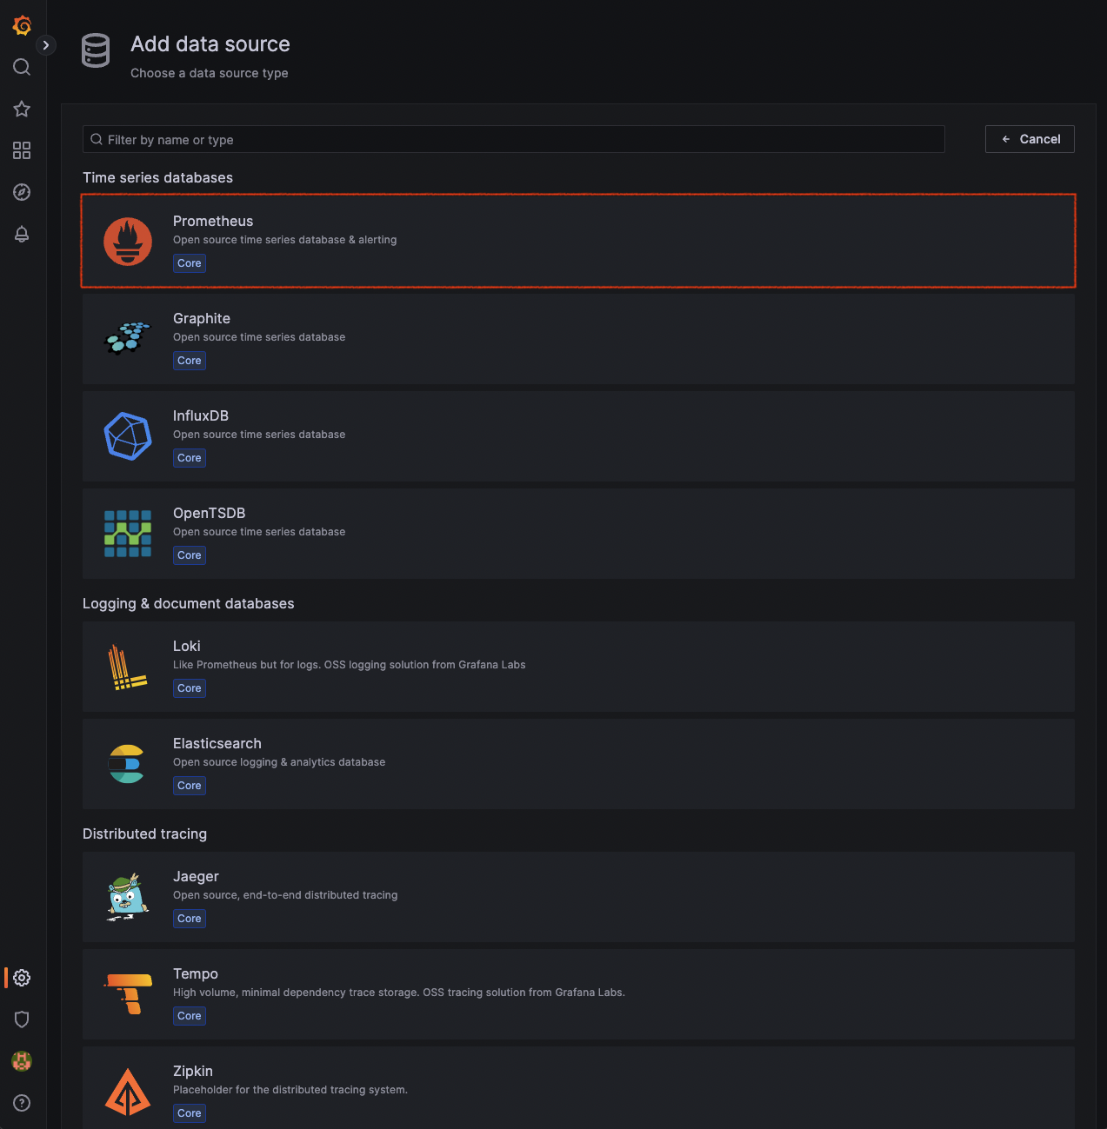This screenshot has width=1107, height=1129.
Task: Select the Graphite data source title
Action: [x=202, y=318]
